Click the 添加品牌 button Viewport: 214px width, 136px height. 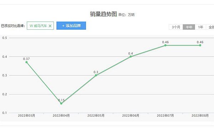pos(71,26)
